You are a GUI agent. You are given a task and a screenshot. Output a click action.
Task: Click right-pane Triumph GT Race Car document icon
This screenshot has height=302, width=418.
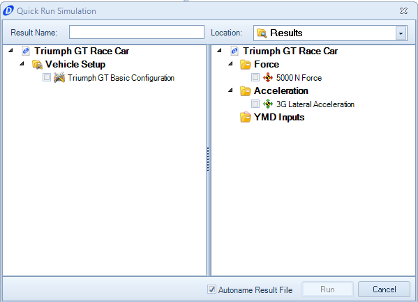click(x=234, y=51)
